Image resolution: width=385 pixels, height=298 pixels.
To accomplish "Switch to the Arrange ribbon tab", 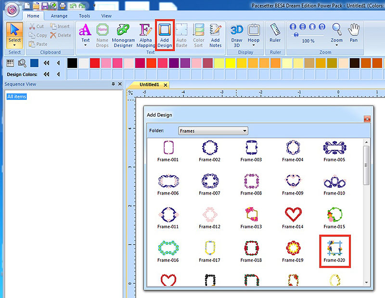I will pos(59,16).
